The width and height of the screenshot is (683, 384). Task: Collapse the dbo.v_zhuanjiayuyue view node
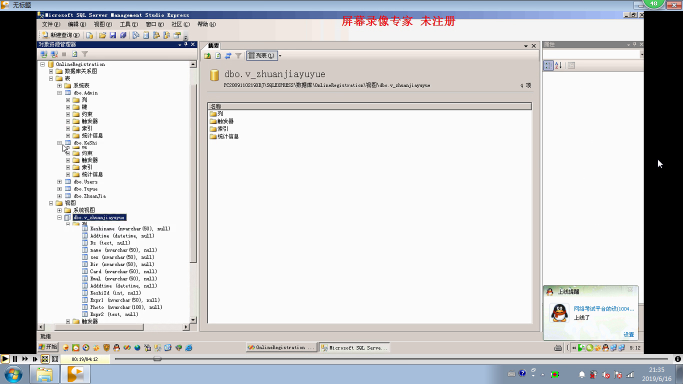pos(59,218)
